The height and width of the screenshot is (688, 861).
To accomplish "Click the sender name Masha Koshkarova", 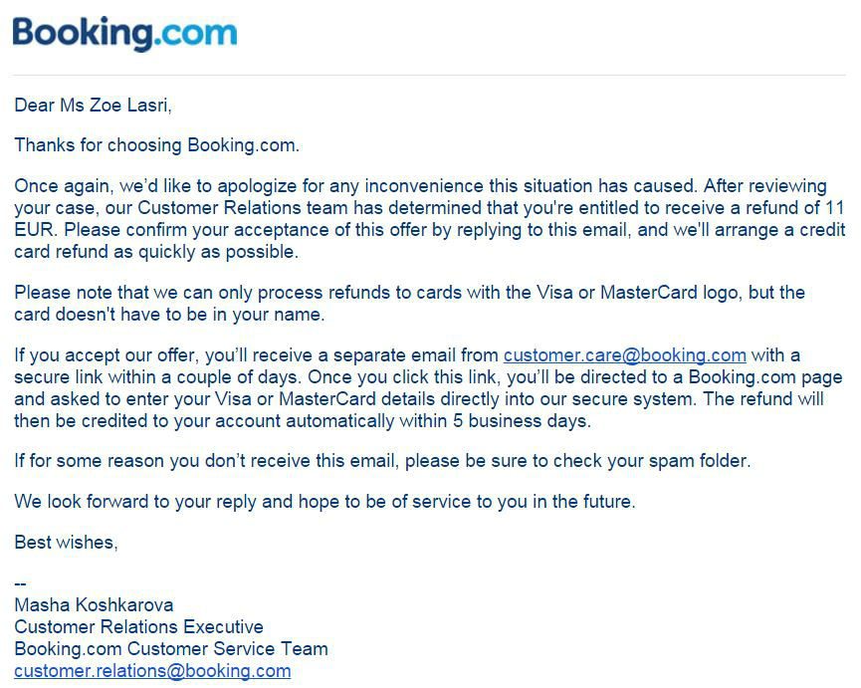I will pos(94,605).
